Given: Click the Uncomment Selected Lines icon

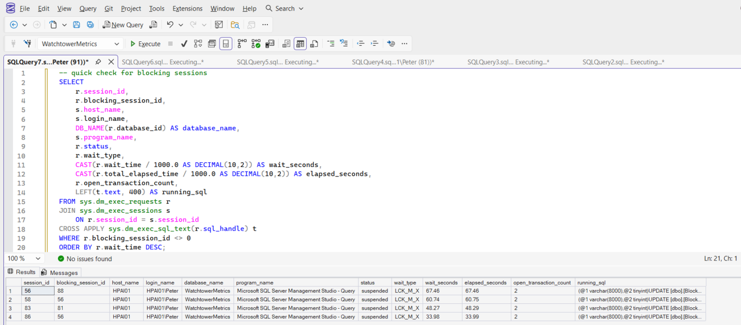Looking at the screenshot, I should 344,44.
